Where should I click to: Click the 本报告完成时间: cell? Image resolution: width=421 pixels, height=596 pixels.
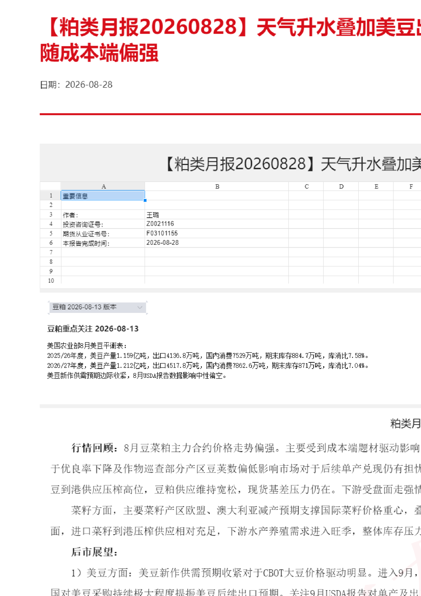point(103,243)
